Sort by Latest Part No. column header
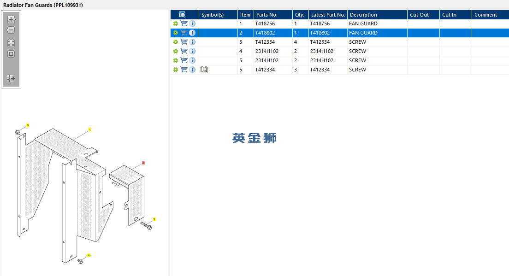Screen dimensions: 509x276 [x=328, y=15]
